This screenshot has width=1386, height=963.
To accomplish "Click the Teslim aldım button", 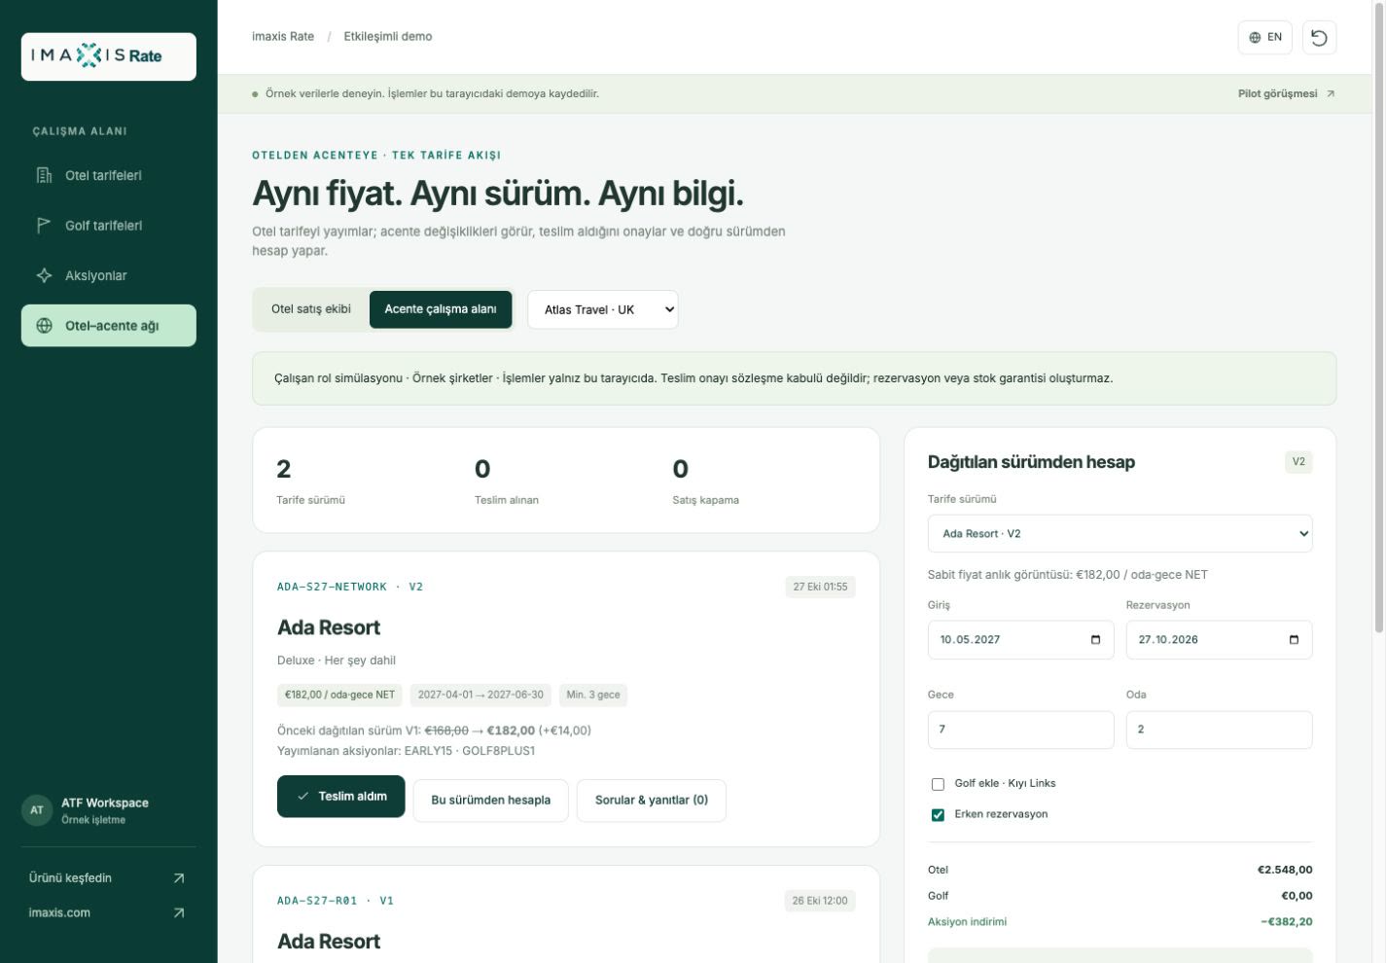I will pyautogui.click(x=340, y=797).
